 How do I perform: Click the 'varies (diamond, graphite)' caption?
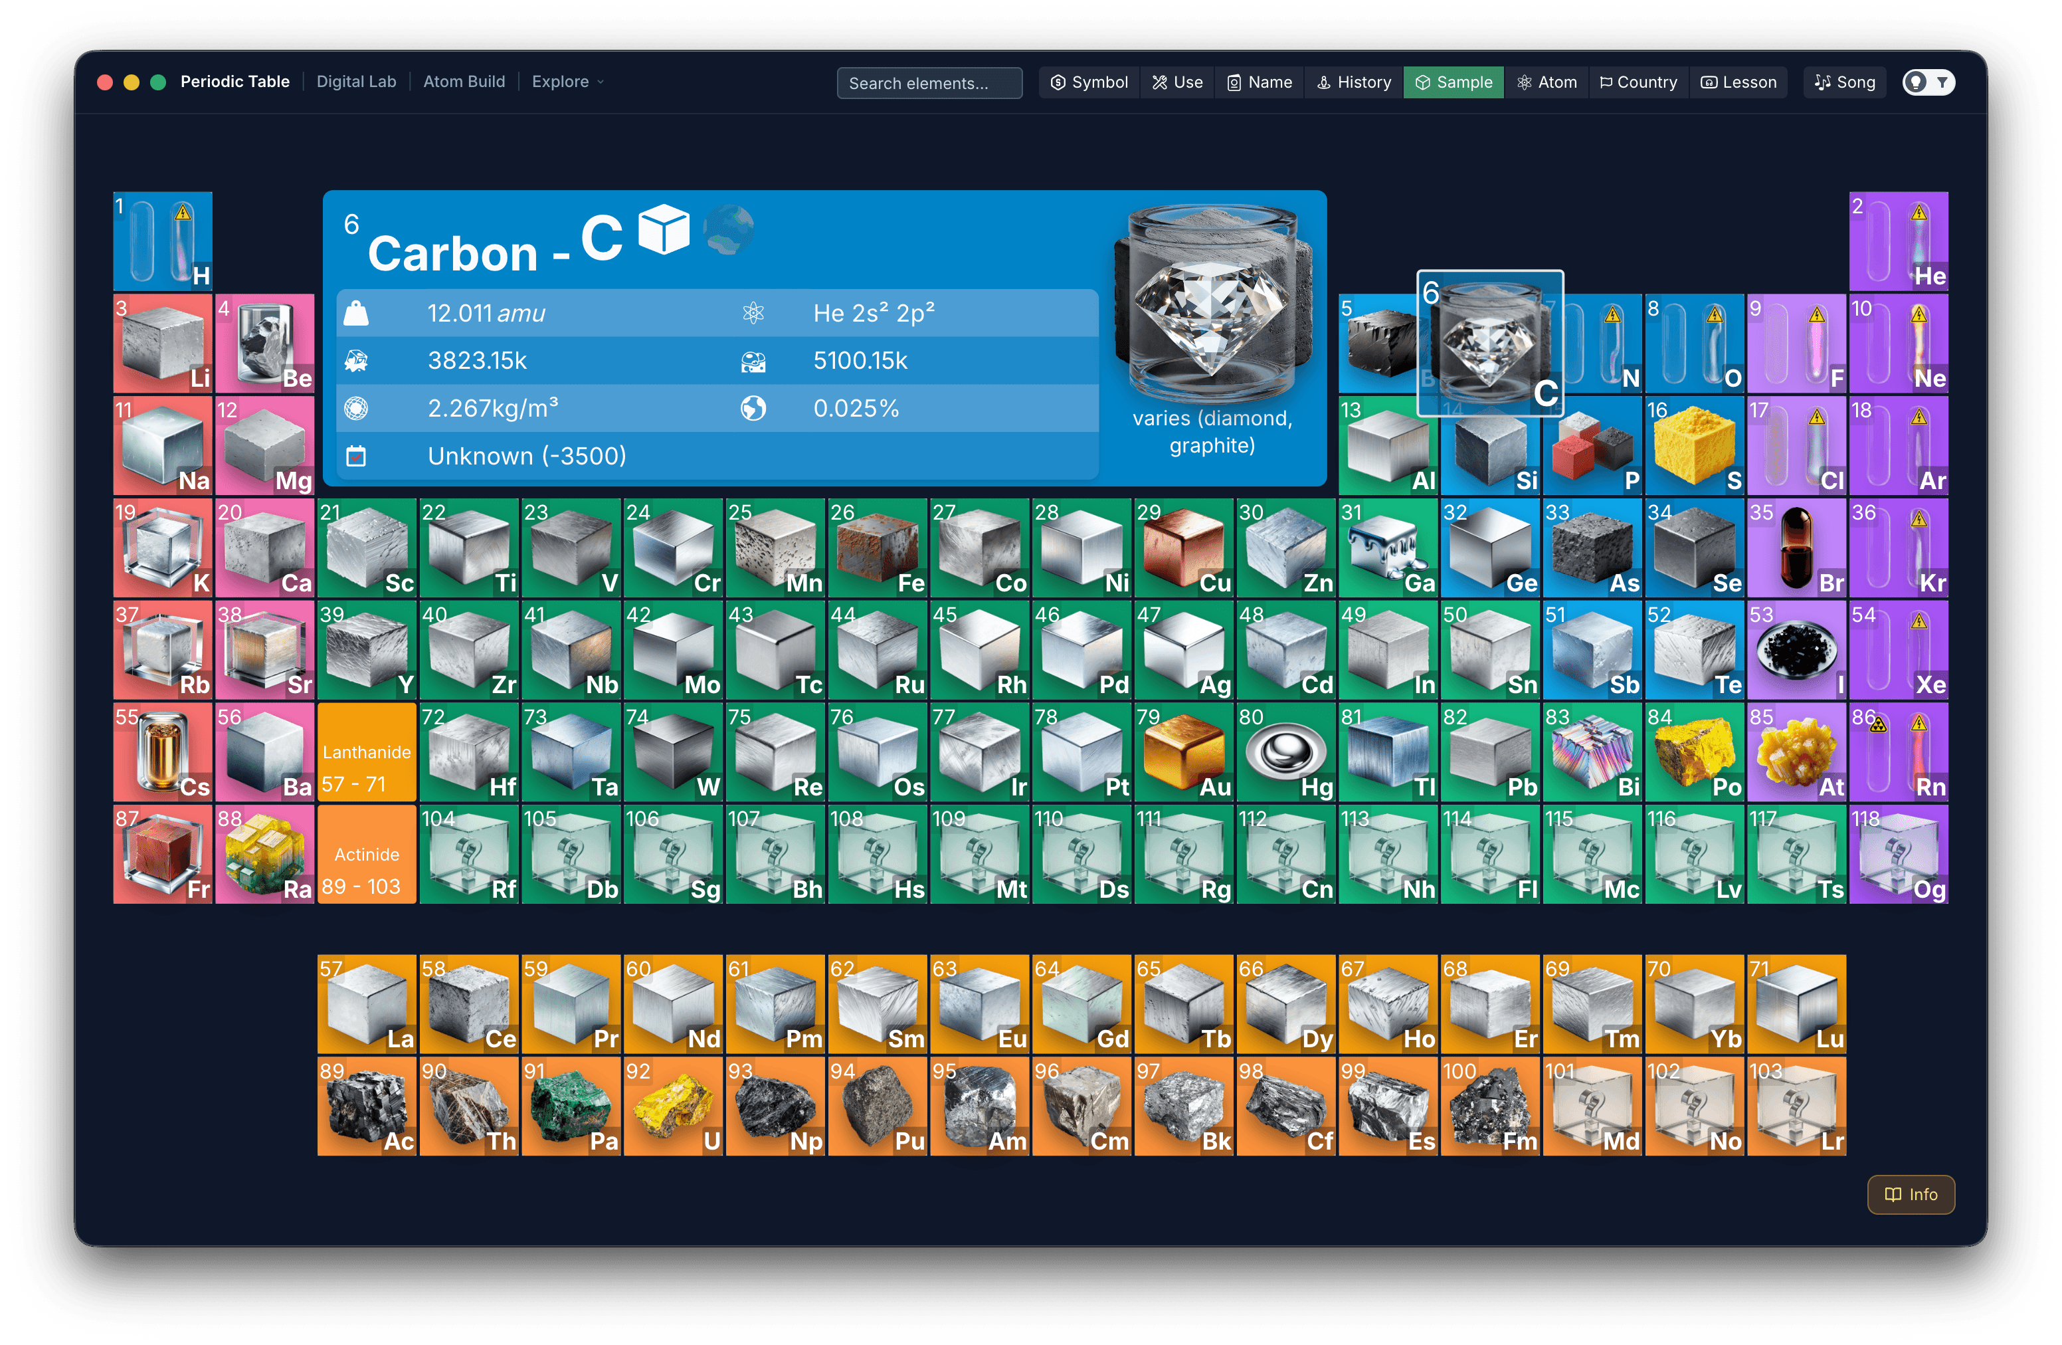1212,431
